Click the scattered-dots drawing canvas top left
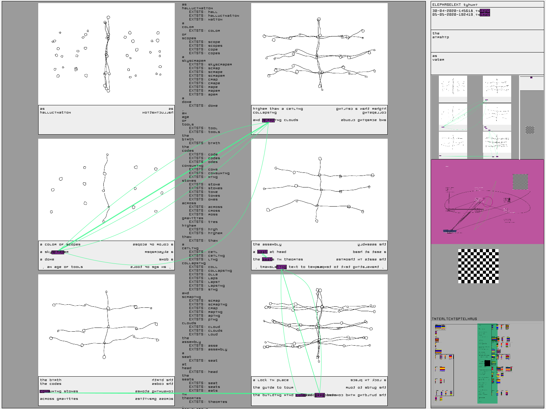This screenshot has height=409, width=546. [x=106, y=54]
